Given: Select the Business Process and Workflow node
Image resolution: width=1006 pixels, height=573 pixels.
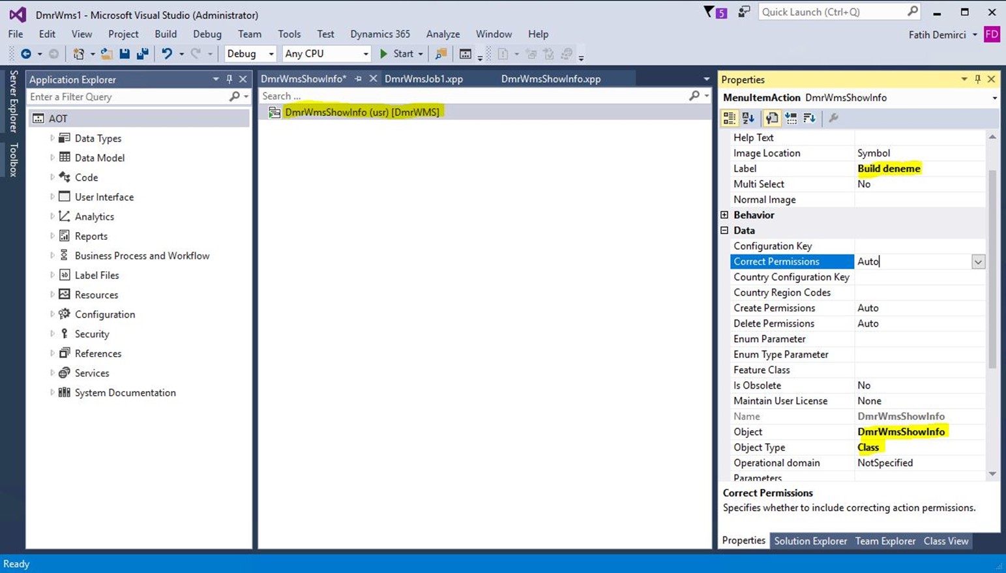Looking at the screenshot, I should pos(141,256).
